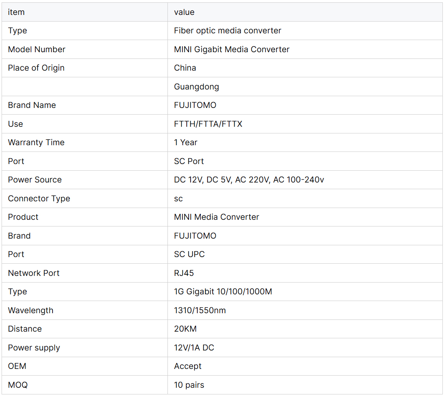Click the 'Model Number' row label

click(x=36, y=49)
